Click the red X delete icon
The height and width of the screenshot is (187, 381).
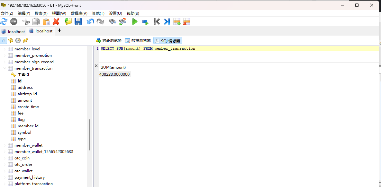tap(56, 21)
